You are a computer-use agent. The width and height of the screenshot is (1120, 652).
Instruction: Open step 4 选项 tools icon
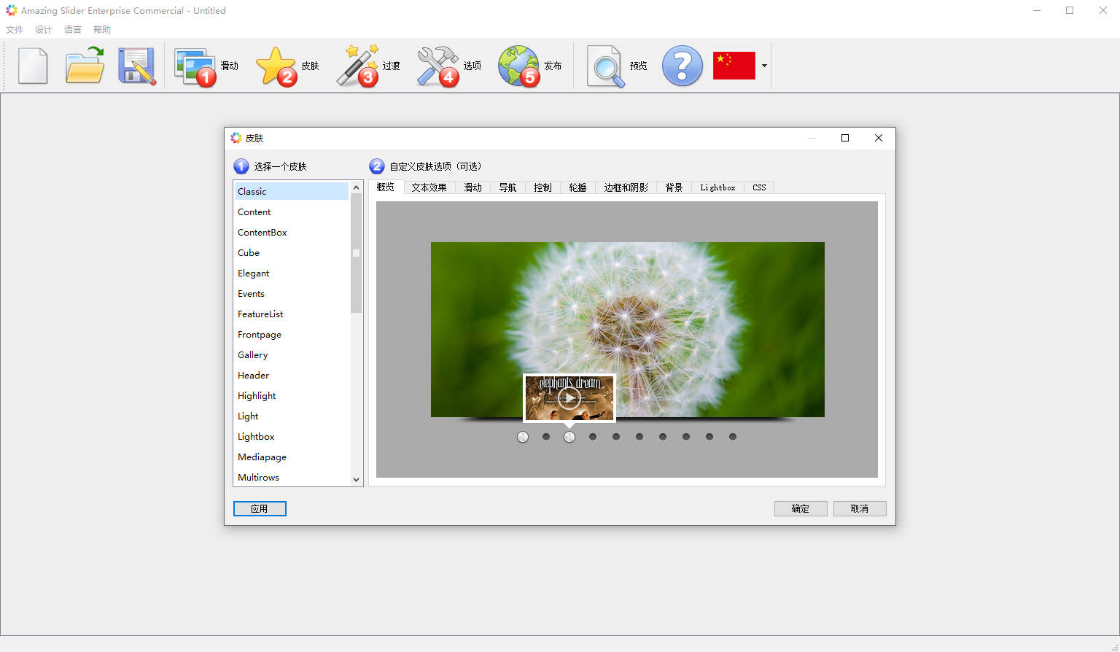438,66
